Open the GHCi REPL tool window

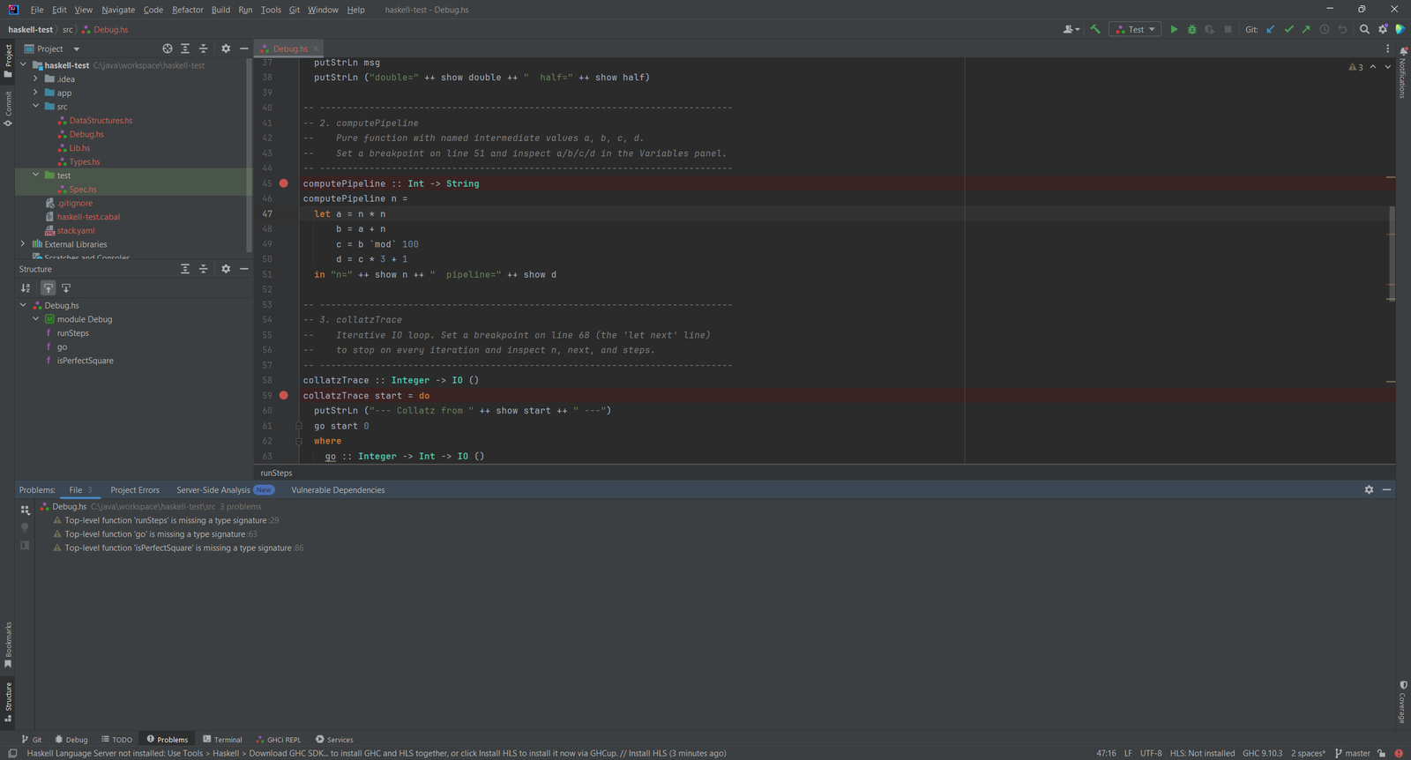coord(279,740)
